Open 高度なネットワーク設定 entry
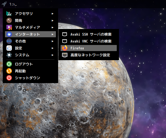Viewport: 166px width, 138px height. [89, 55]
